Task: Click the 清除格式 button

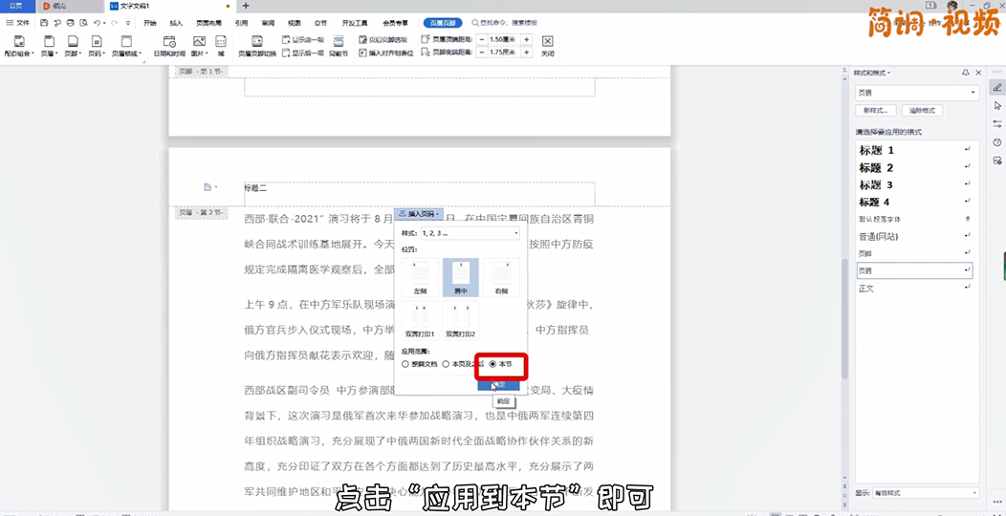Action: click(923, 110)
